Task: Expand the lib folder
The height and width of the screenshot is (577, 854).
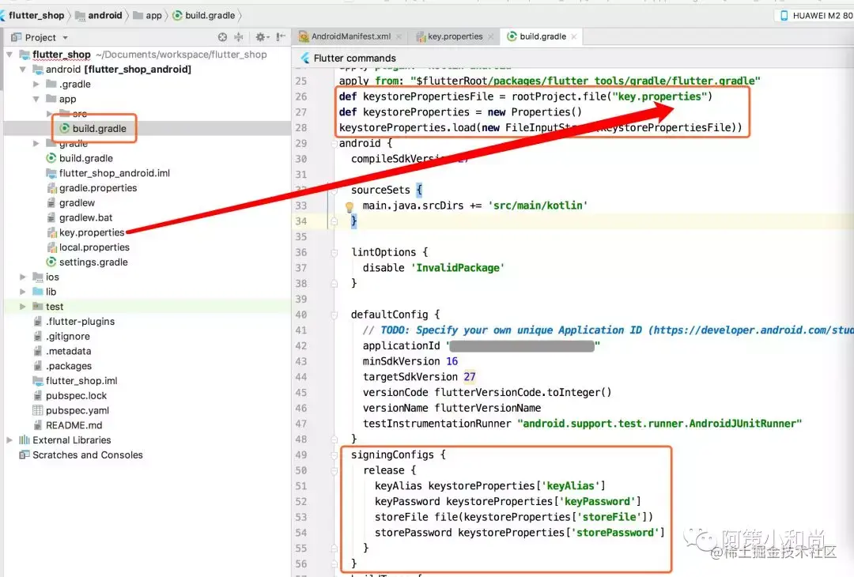Action: pyautogui.click(x=22, y=292)
